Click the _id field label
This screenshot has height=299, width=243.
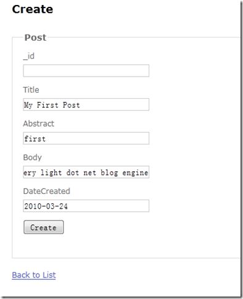pos(29,56)
